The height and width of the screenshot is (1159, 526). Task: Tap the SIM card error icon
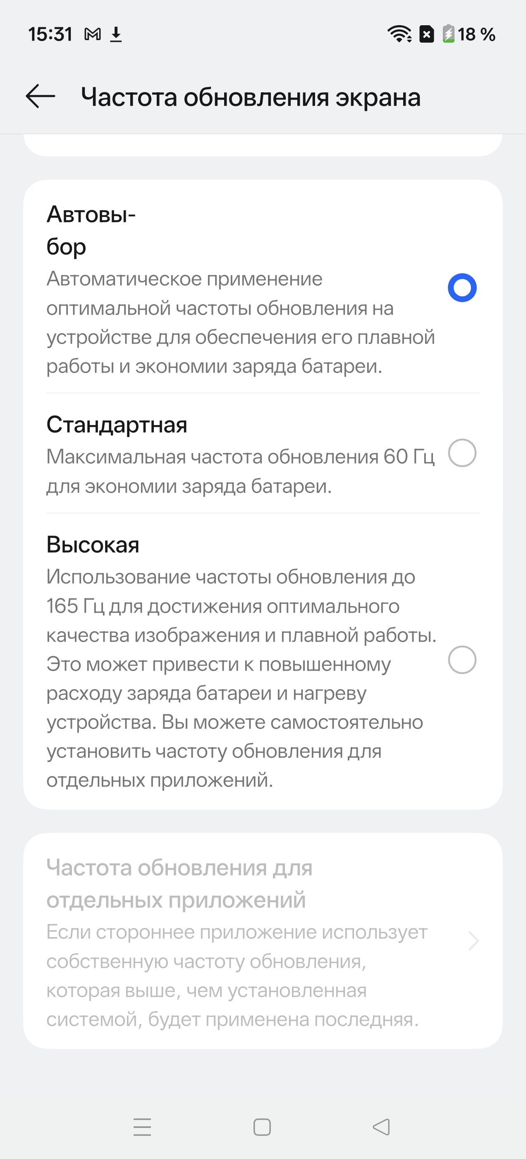pos(427,34)
